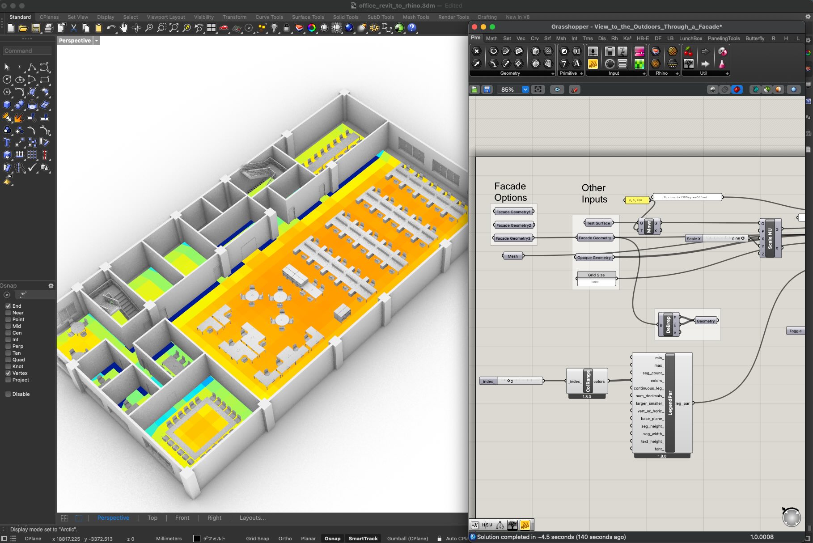Click the cherries icon in Util panel
Screen dimensions: 813x543
click(689, 51)
